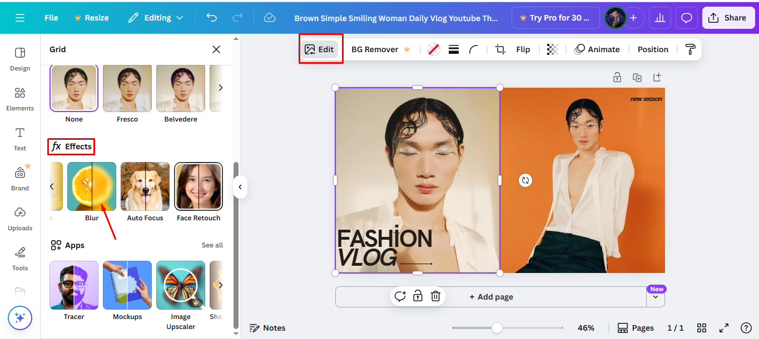This screenshot has width=759, height=339.
Task: Open the File menu
Action: pos(51,17)
